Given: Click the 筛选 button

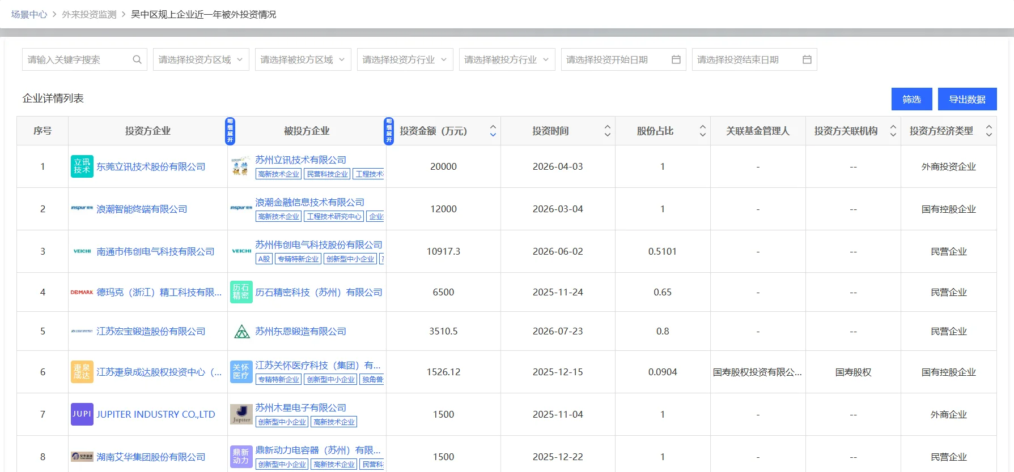Looking at the screenshot, I should click(x=912, y=99).
